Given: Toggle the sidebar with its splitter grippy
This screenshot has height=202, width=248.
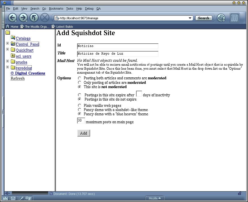Looking at the screenshot, I should tap(3, 112).
